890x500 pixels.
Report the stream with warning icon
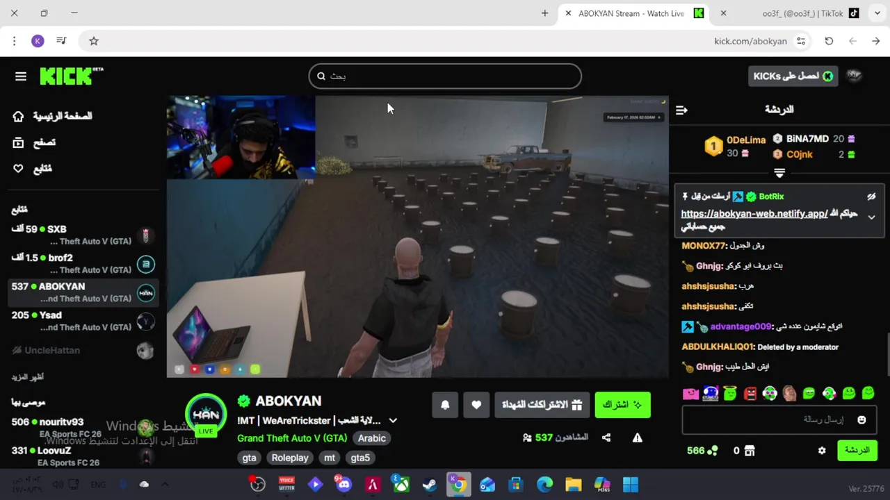click(x=637, y=437)
